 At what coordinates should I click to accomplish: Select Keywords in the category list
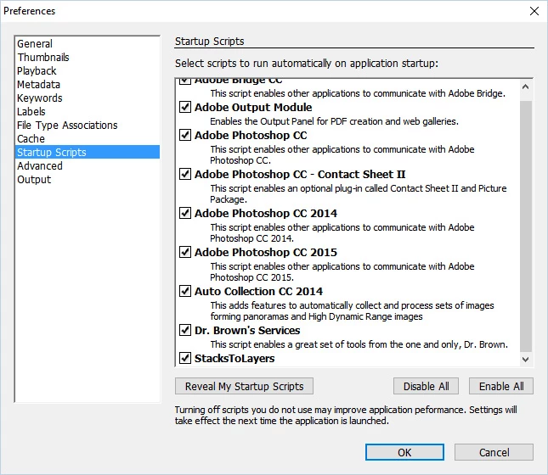coord(88,98)
